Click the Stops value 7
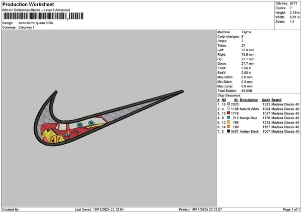The image size is (302, 213). [242, 41]
